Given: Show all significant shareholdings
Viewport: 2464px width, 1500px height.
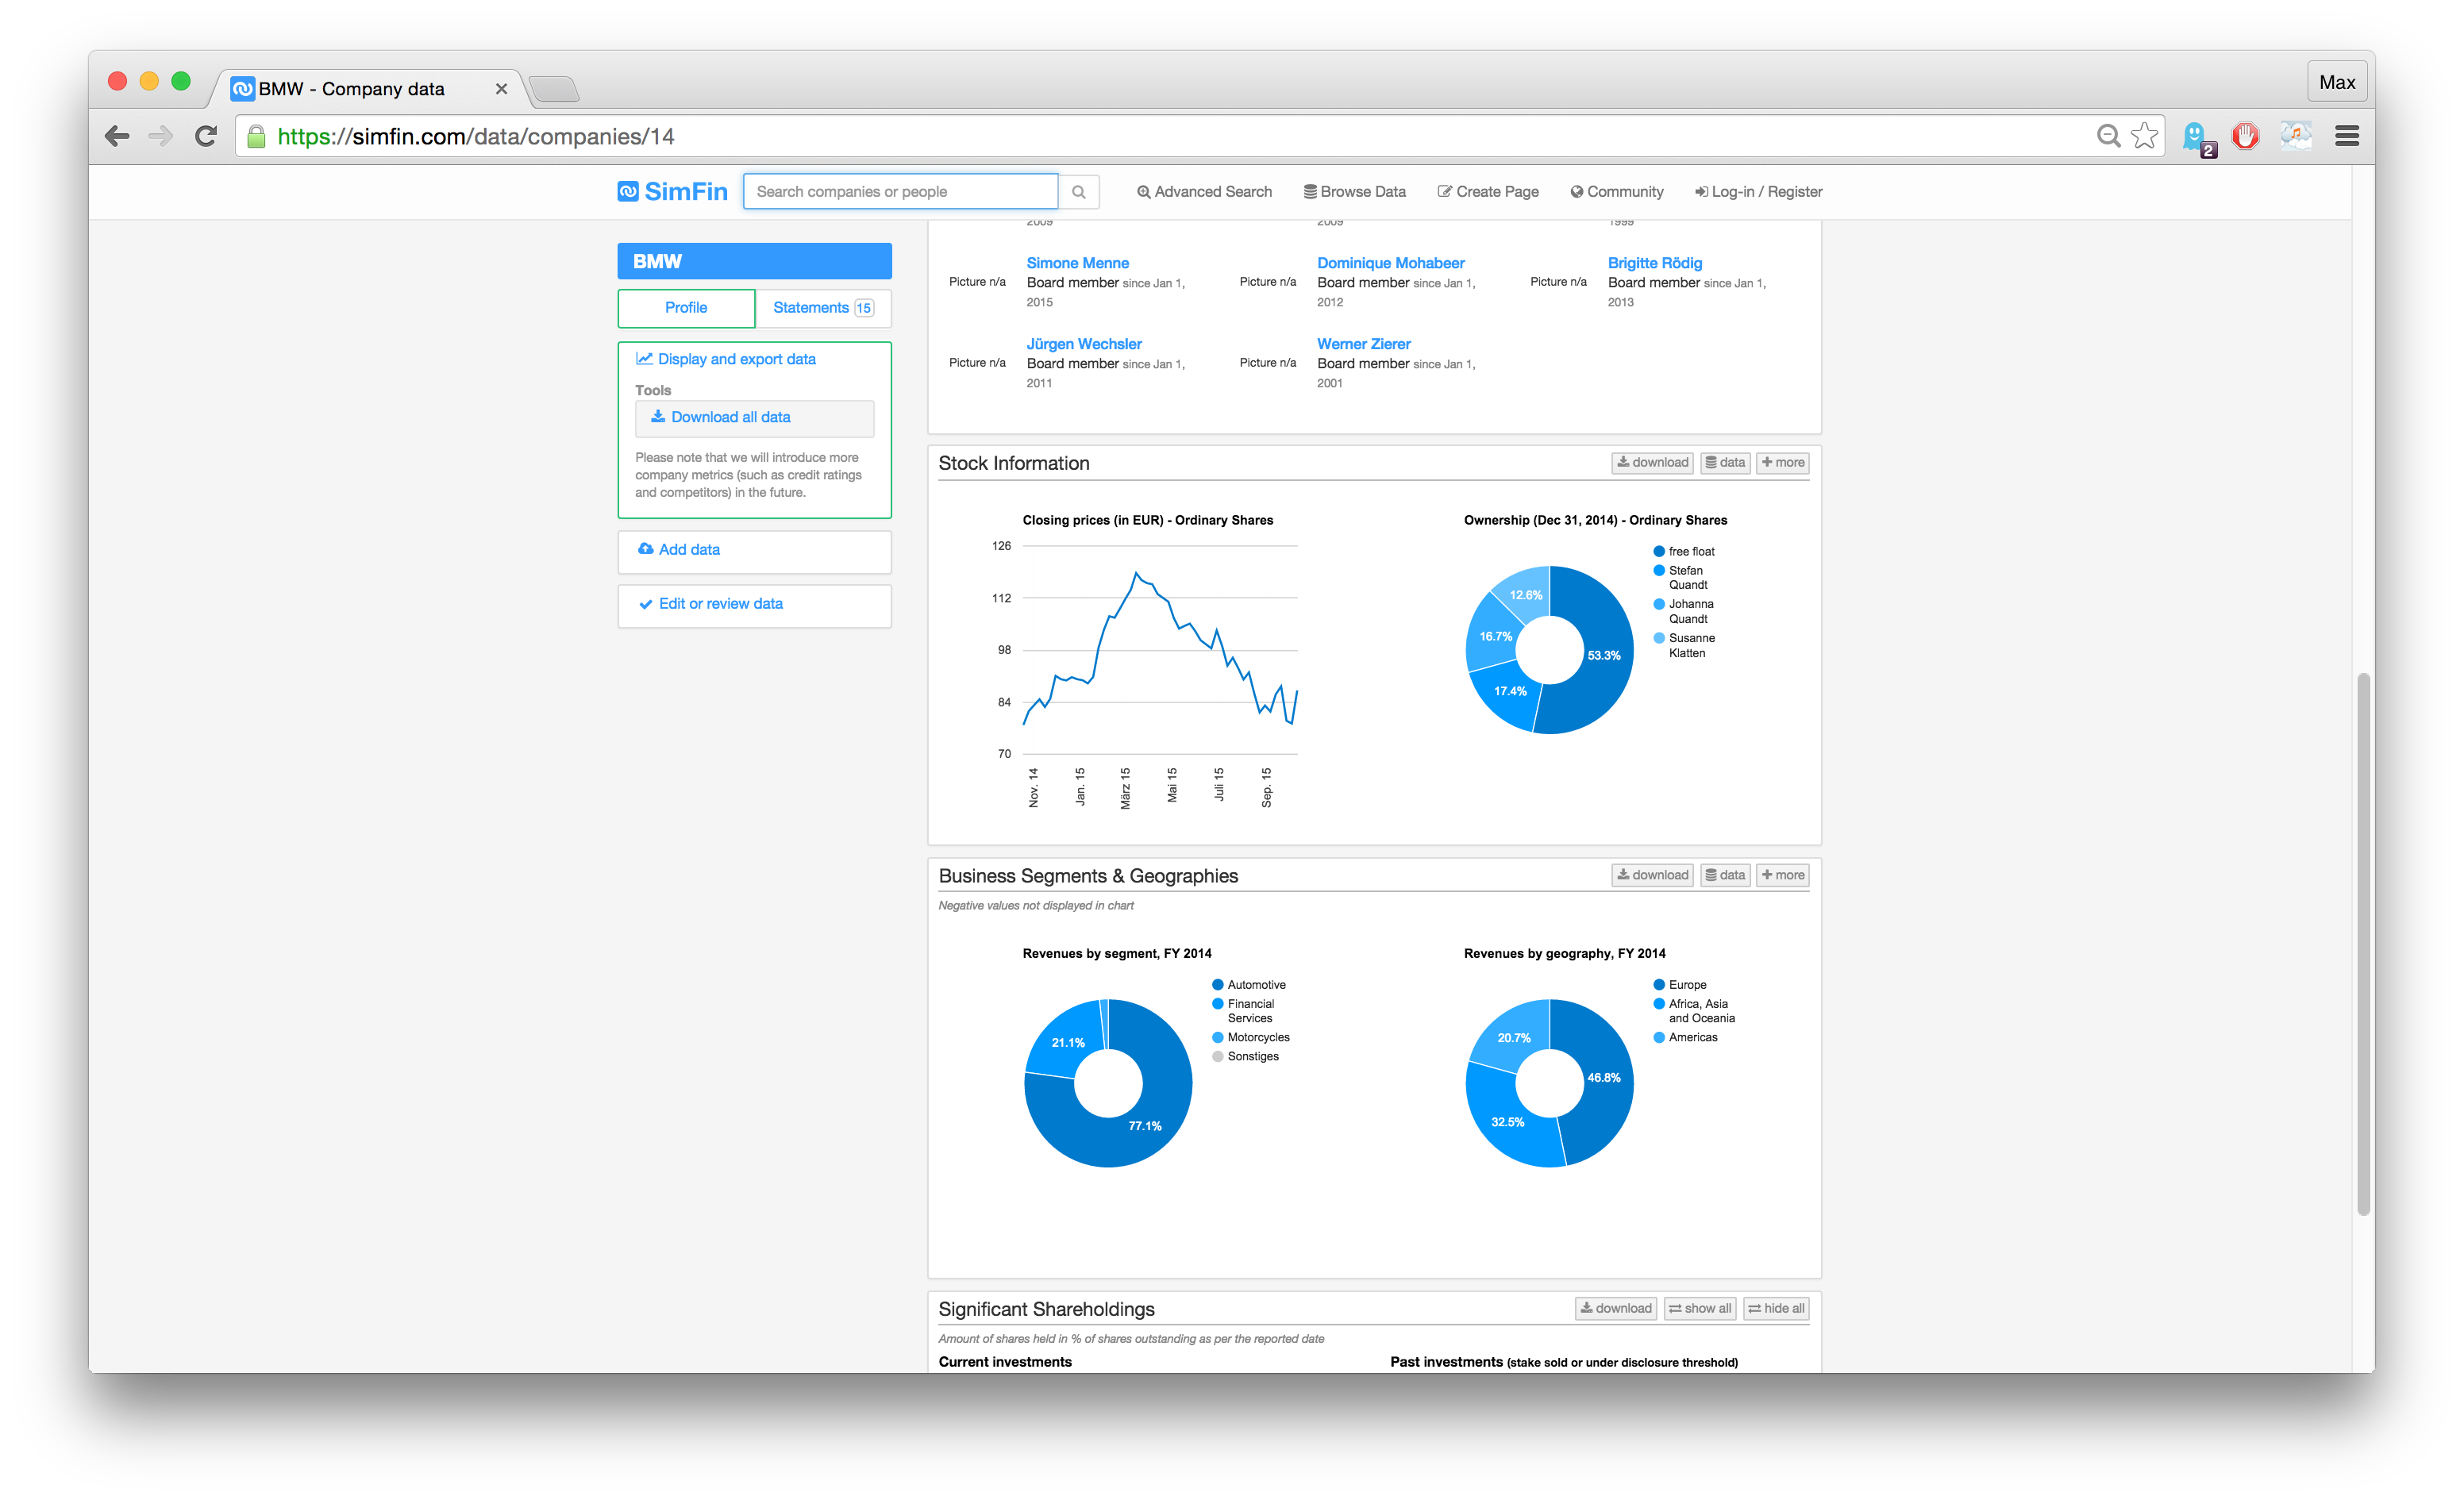Looking at the screenshot, I should [x=1699, y=1309].
